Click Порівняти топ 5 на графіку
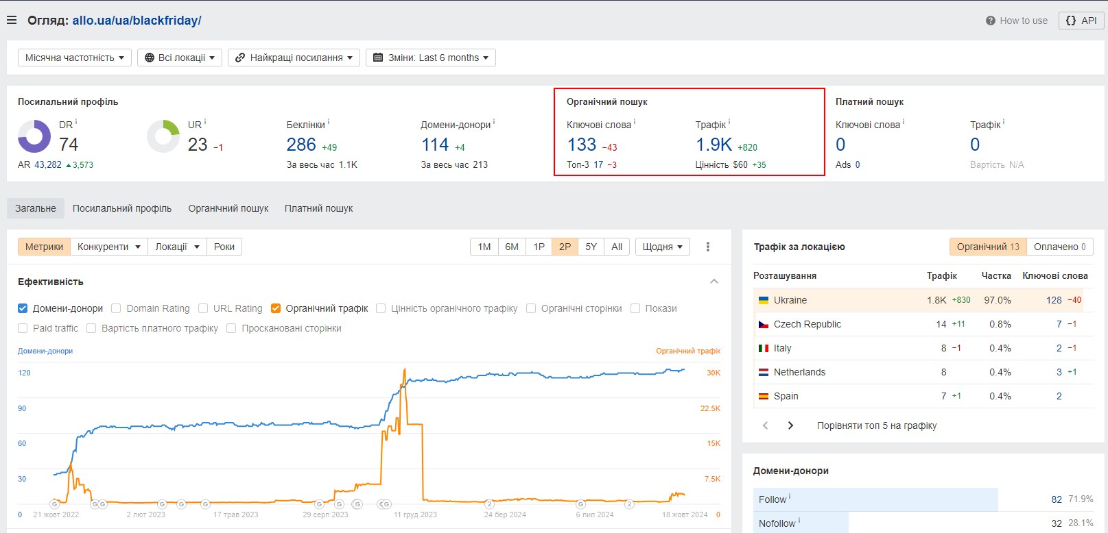This screenshot has width=1108, height=533. coord(877,425)
